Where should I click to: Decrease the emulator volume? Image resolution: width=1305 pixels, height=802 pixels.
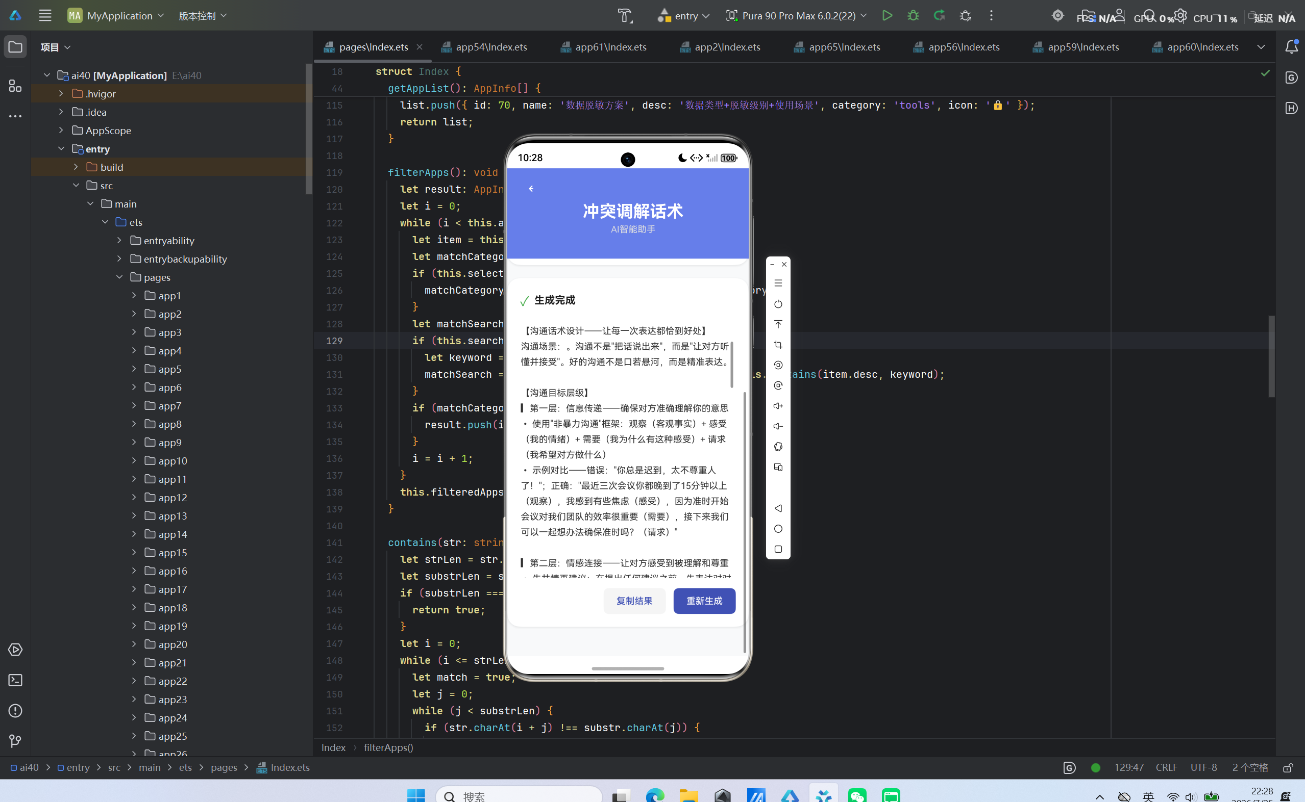click(x=778, y=426)
